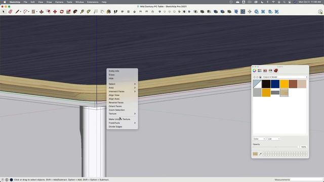Screen dimensions: 324x182
Task: Open the Colors In Model dropdown
Action: [x=285, y=77]
